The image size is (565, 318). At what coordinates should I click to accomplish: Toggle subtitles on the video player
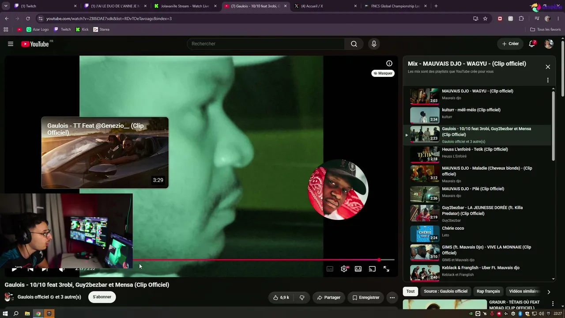[330, 269]
